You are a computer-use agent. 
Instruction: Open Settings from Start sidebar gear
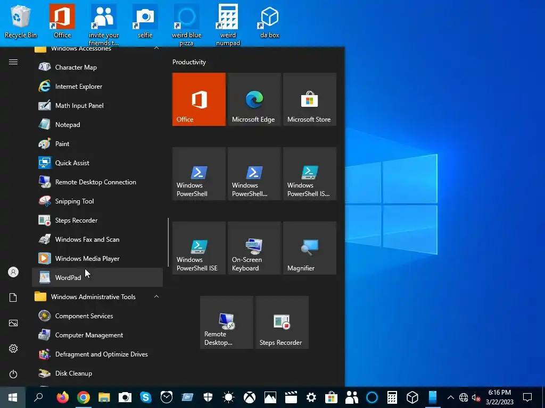point(13,348)
